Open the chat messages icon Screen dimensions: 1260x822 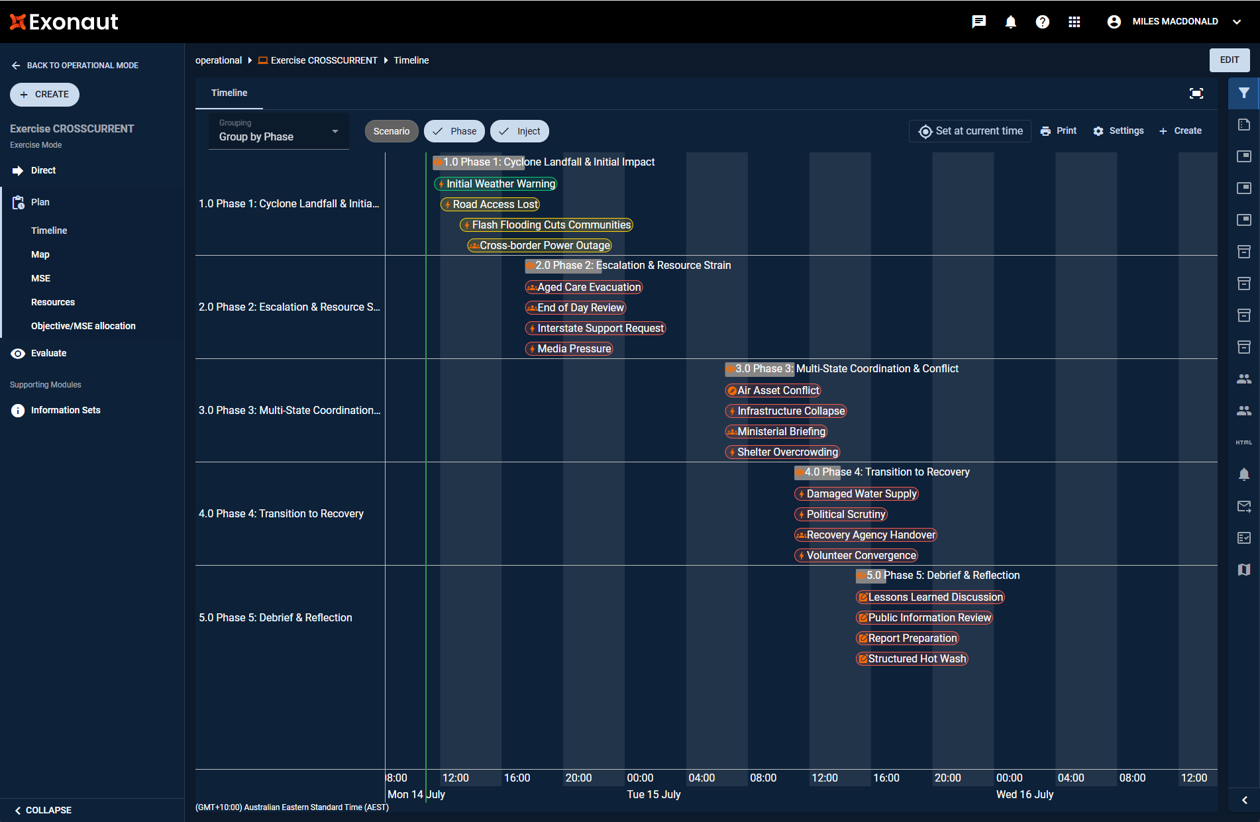tap(978, 22)
